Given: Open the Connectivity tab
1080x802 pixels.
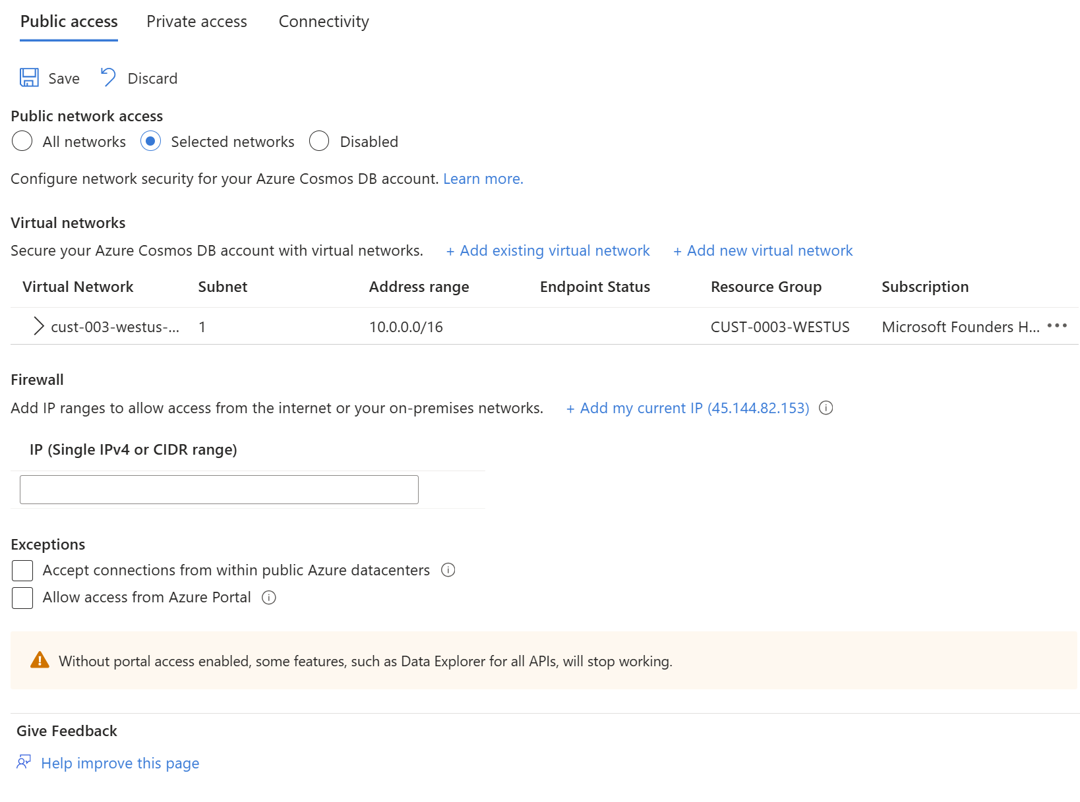Looking at the screenshot, I should 324,22.
